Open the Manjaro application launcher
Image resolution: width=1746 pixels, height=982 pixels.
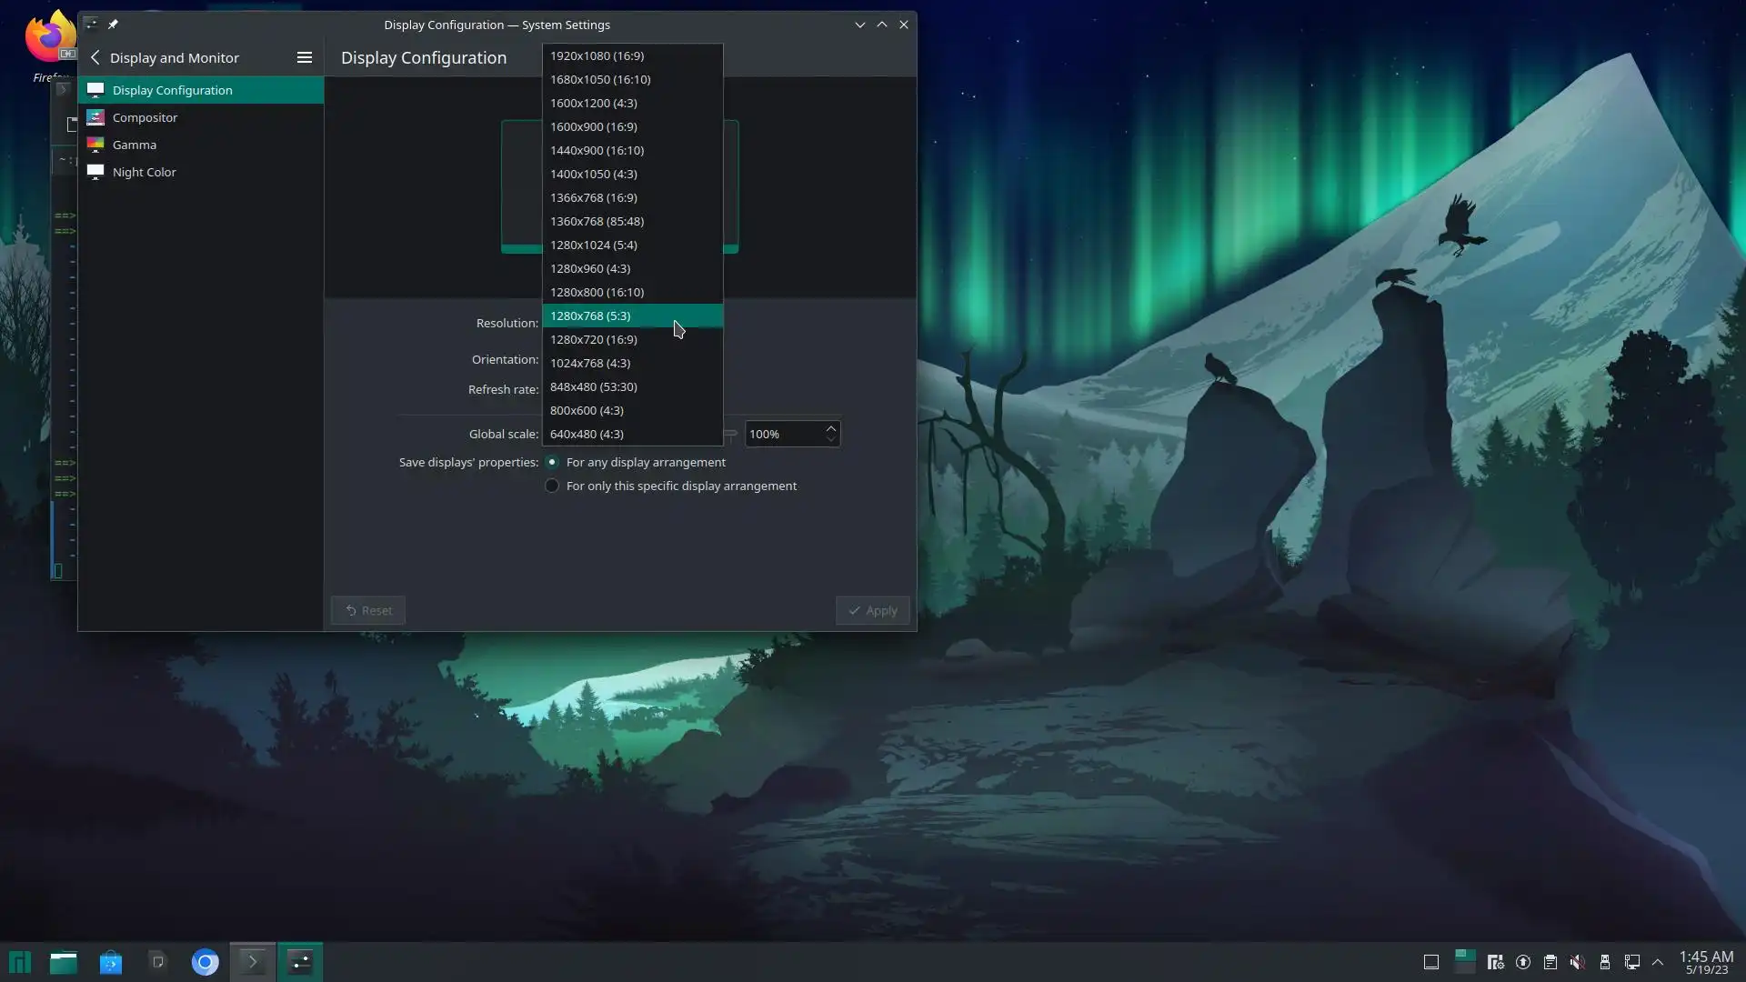20,962
